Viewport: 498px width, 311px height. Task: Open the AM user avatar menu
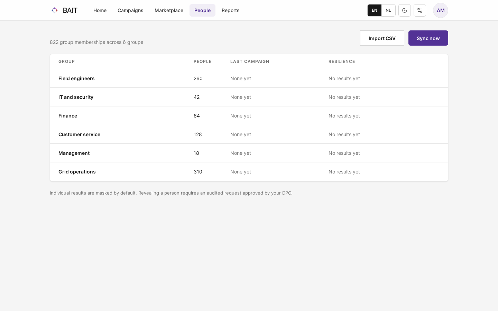pyautogui.click(x=441, y=10)
